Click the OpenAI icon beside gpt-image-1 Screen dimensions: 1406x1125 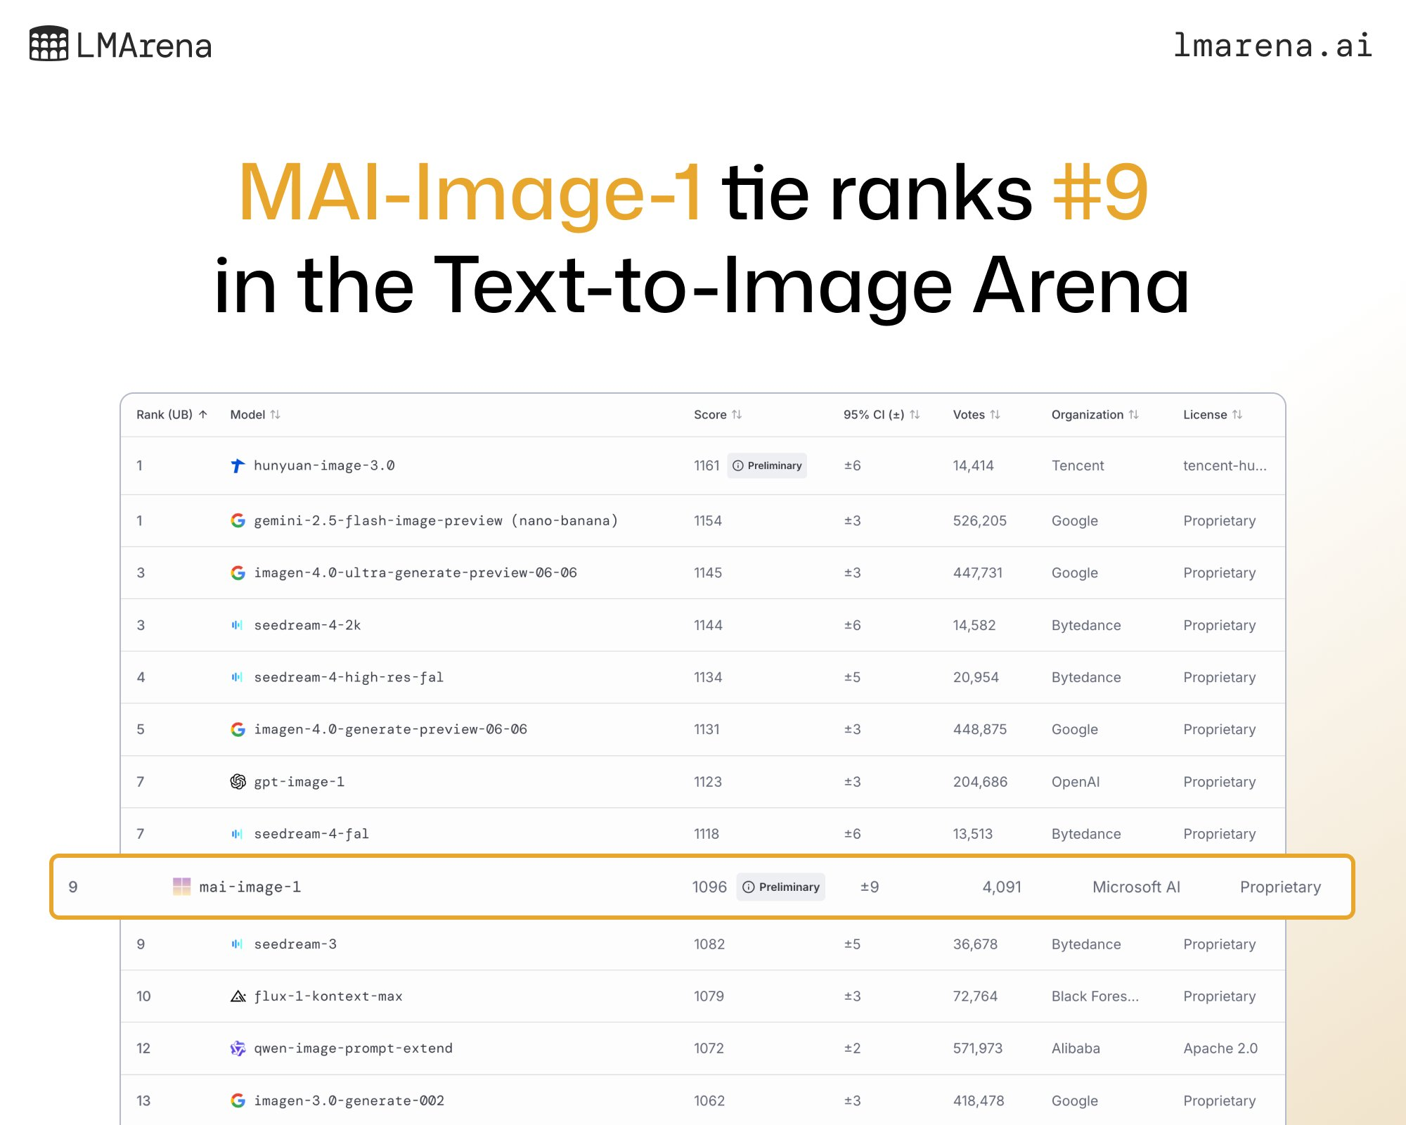(238, 782)
